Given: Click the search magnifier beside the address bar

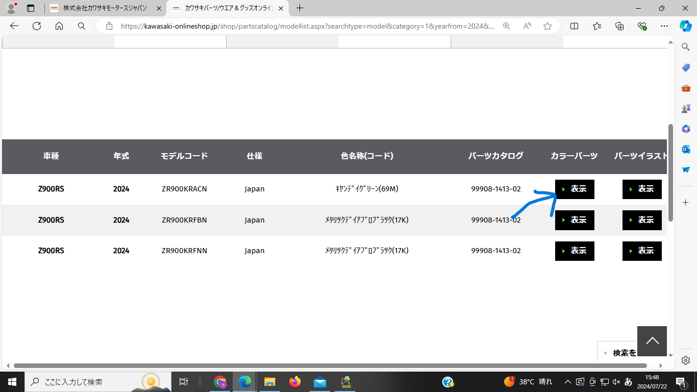Looking at the screenshot, I should [82, 26].
